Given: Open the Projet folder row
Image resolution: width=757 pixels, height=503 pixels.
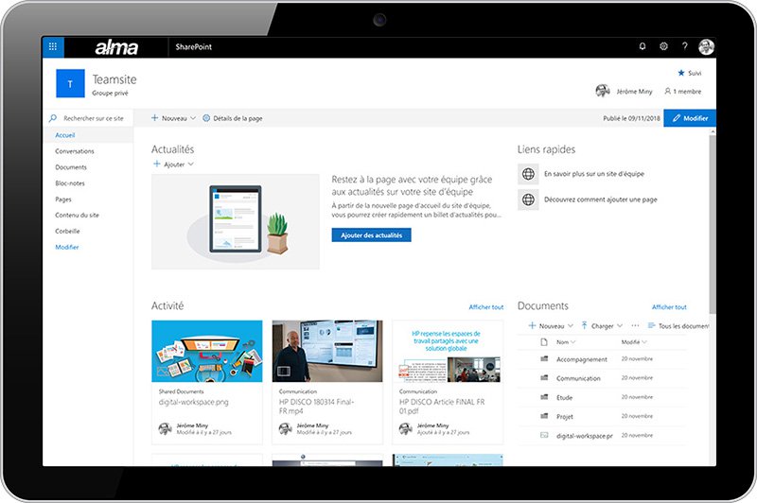Looking at the screenshot, I should click(602, 416).
